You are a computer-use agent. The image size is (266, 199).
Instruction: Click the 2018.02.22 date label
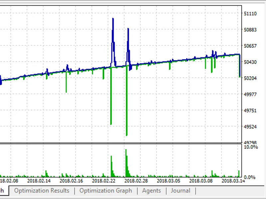point(104,181)
